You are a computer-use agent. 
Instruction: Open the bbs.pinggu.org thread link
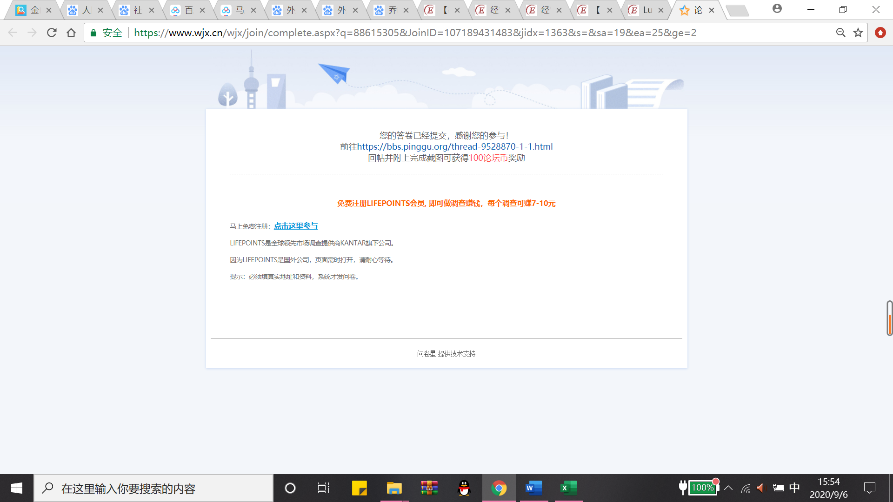click(x=454, y=147)
